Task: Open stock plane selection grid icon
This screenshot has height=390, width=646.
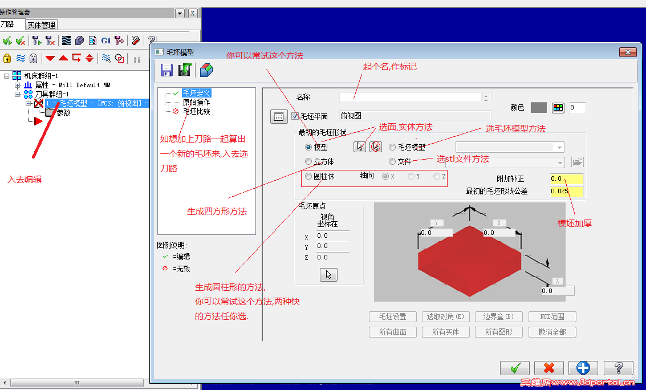Action: pyautogui.click(x=278, y=116)
